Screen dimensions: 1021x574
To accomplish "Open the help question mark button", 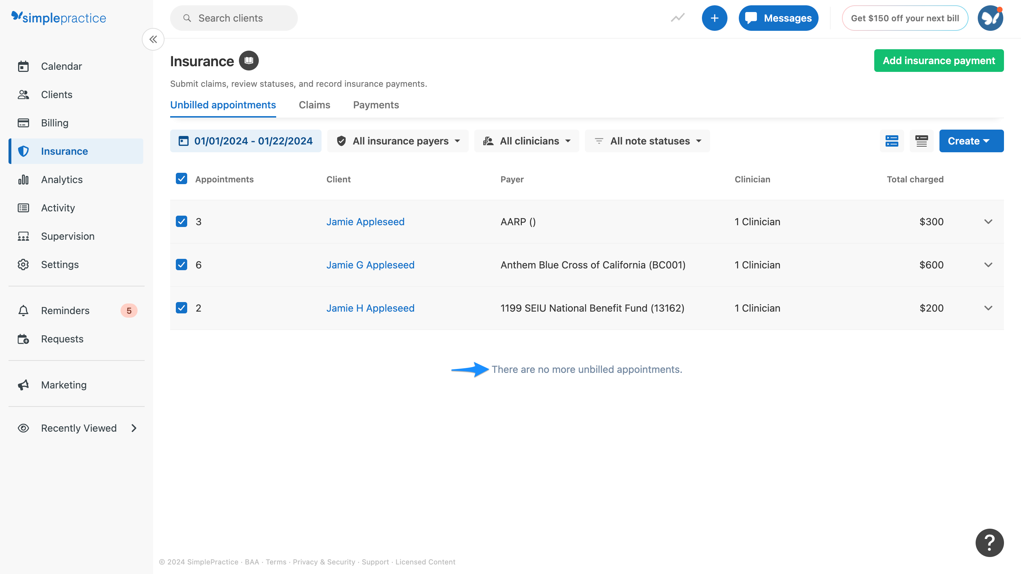I will 989,543.
